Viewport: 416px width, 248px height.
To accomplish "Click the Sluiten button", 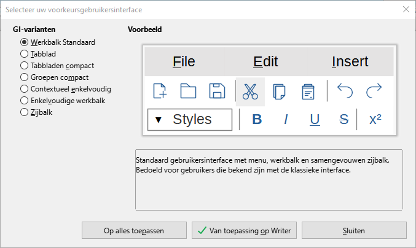I will click(x=353, y=231).
